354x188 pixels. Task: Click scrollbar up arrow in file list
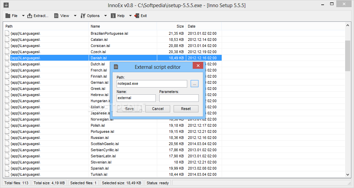click(x=348, y=26)
